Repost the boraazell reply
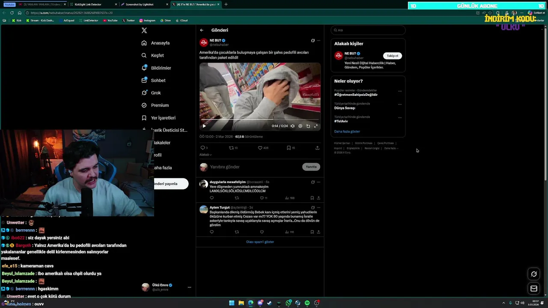The image size is (548, 308). [237, 198]
